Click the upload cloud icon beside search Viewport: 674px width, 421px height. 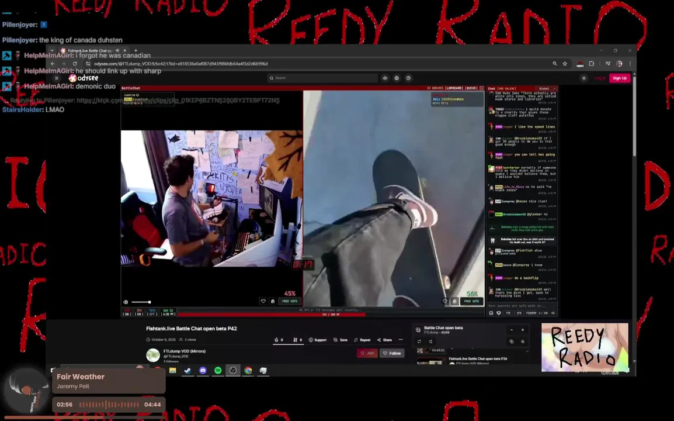click(385, 78)
